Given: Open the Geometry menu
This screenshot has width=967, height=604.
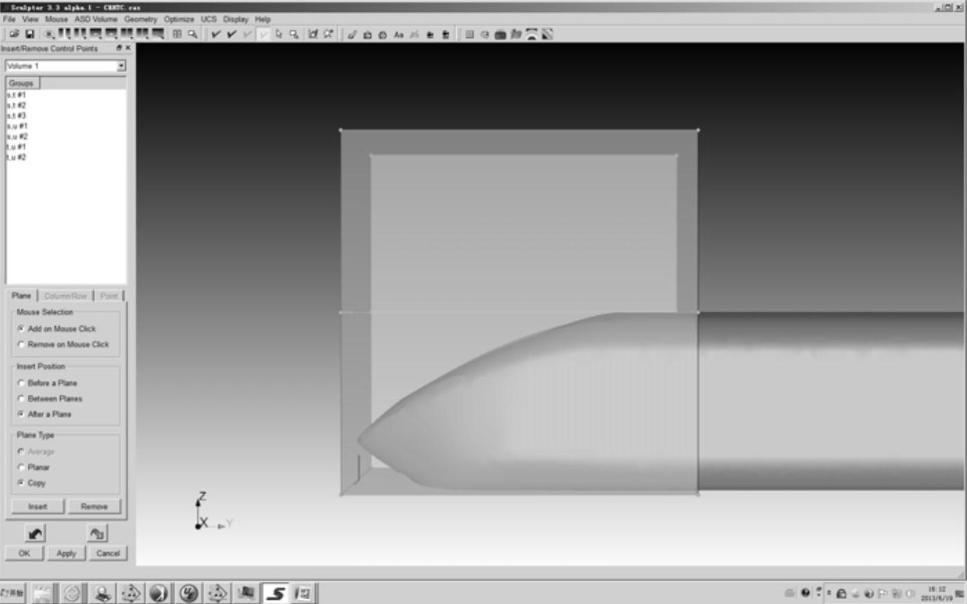Looking at the screenshot, I should tap(141, 19).
